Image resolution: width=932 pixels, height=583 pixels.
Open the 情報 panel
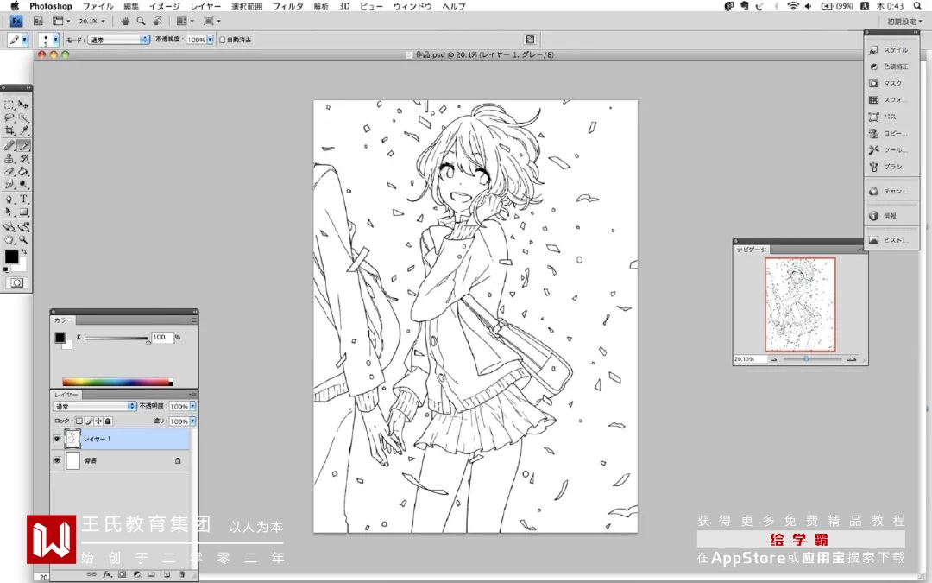[x=883, y=216]
